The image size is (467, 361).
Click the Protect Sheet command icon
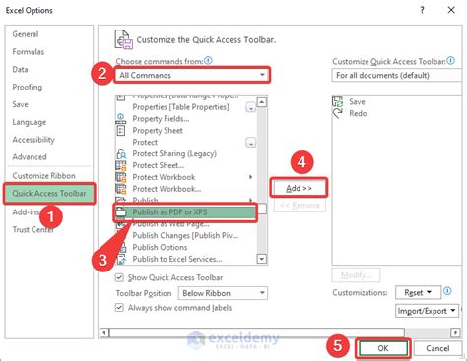point(121,165)
